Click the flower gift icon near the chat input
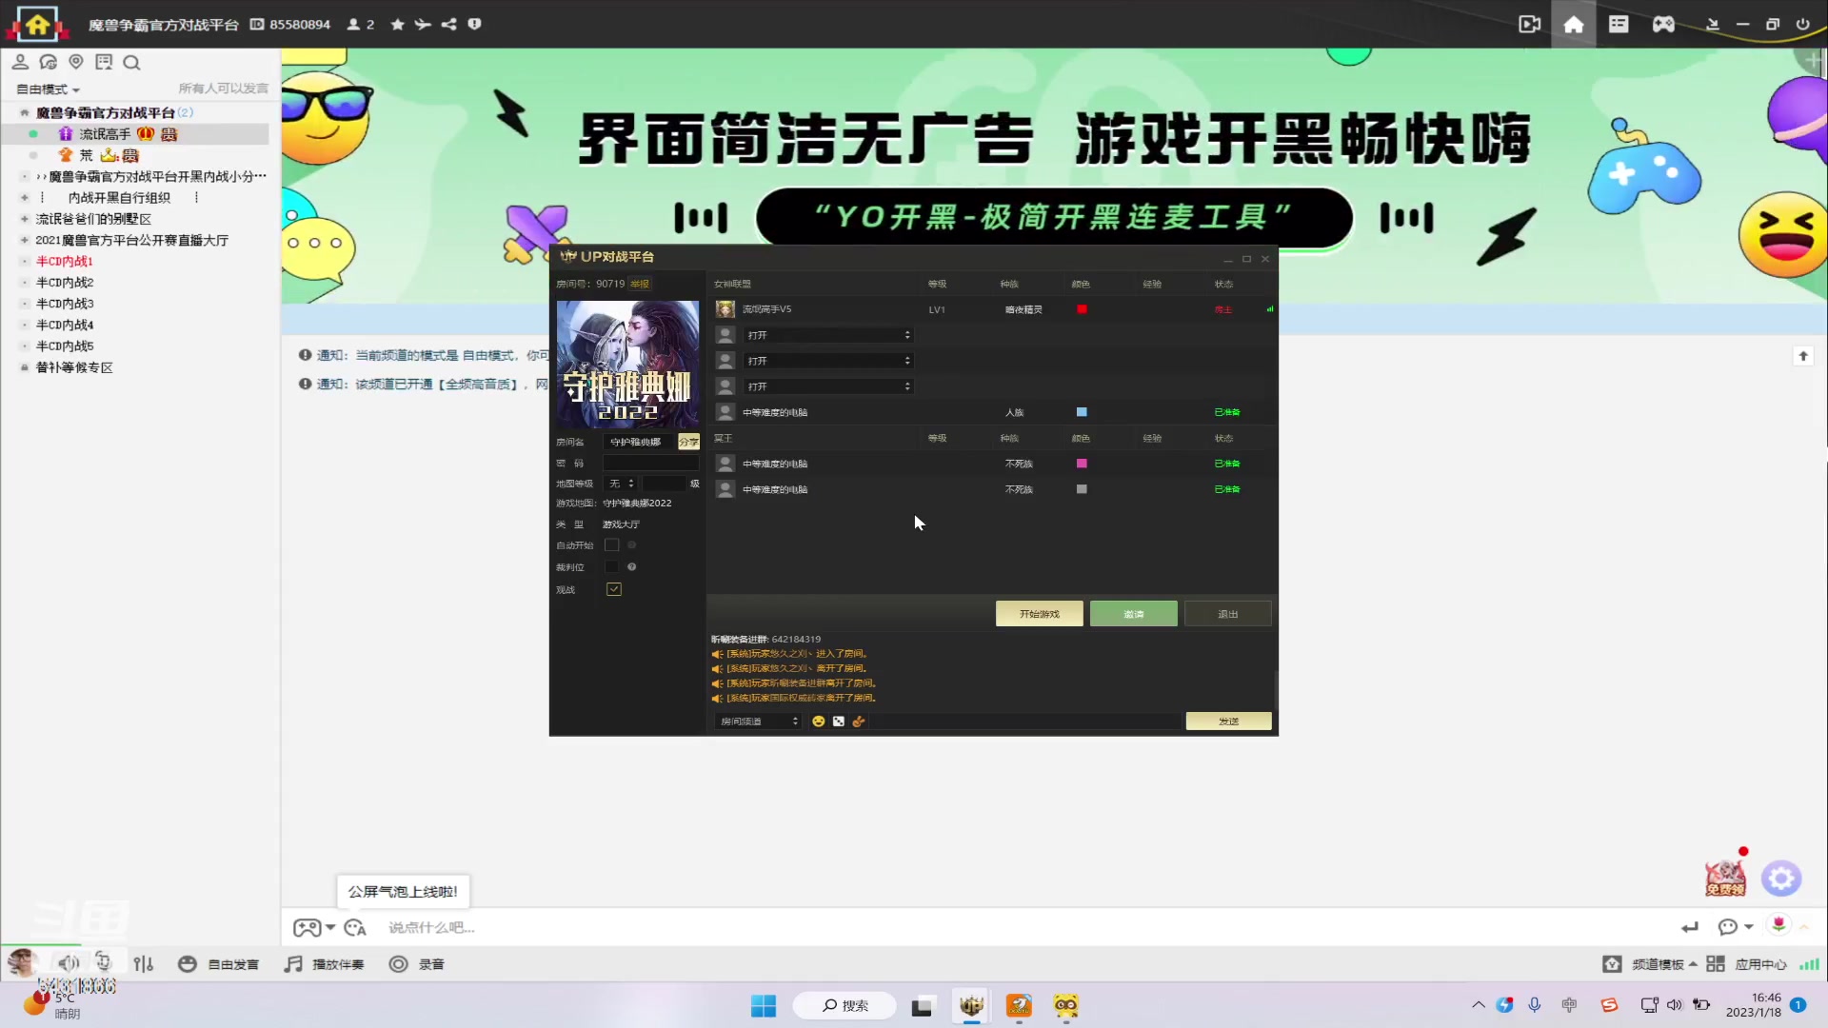The width and height of the screenshot is (1828, 1028). point(1778,925)
